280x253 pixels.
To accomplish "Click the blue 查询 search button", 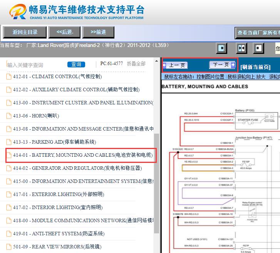I will [x=76, y=64].
